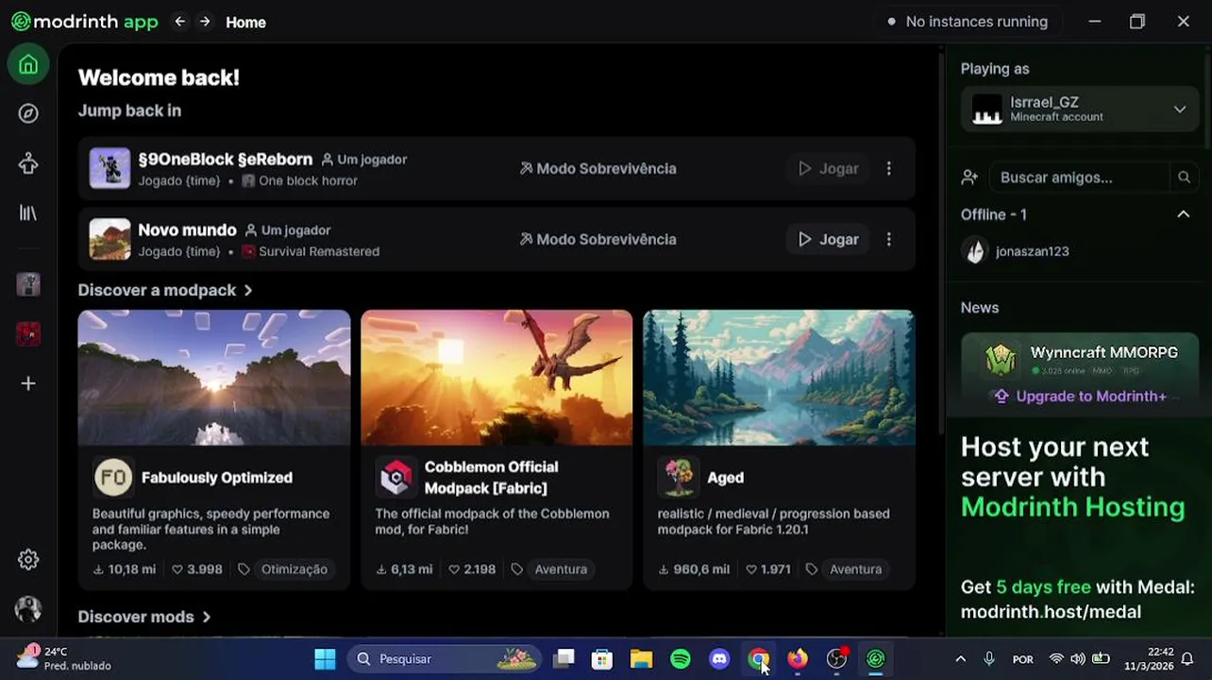Click the Novo mundo world icon
This screenshot has width=1212, height=680.
109,239
